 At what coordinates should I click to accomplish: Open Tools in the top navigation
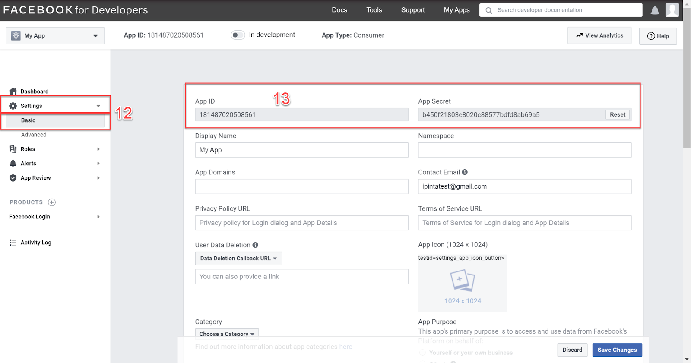tap(374, 10)
